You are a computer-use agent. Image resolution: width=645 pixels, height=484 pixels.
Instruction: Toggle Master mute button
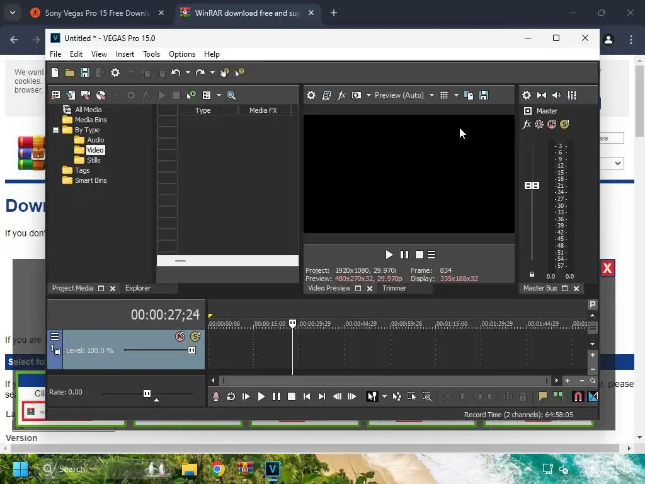(552, 124)
